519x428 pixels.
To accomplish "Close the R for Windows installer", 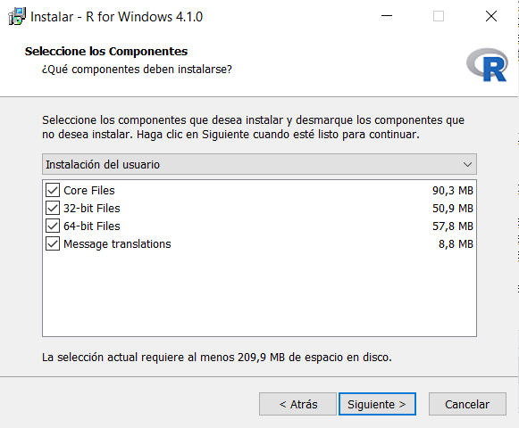I will (x=491, y=16).
